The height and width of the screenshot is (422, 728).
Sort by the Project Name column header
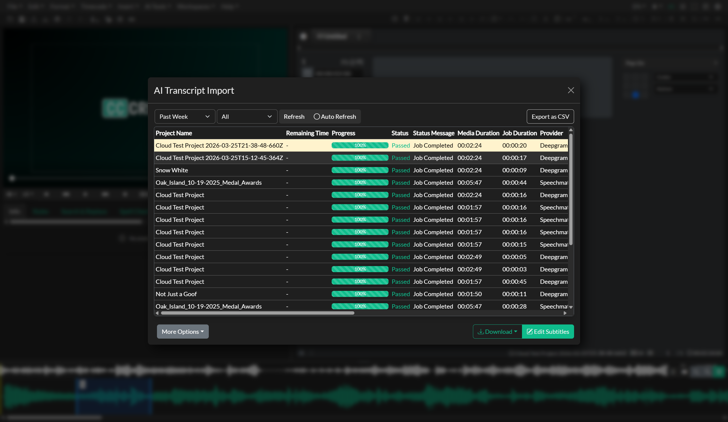(174, 133)
